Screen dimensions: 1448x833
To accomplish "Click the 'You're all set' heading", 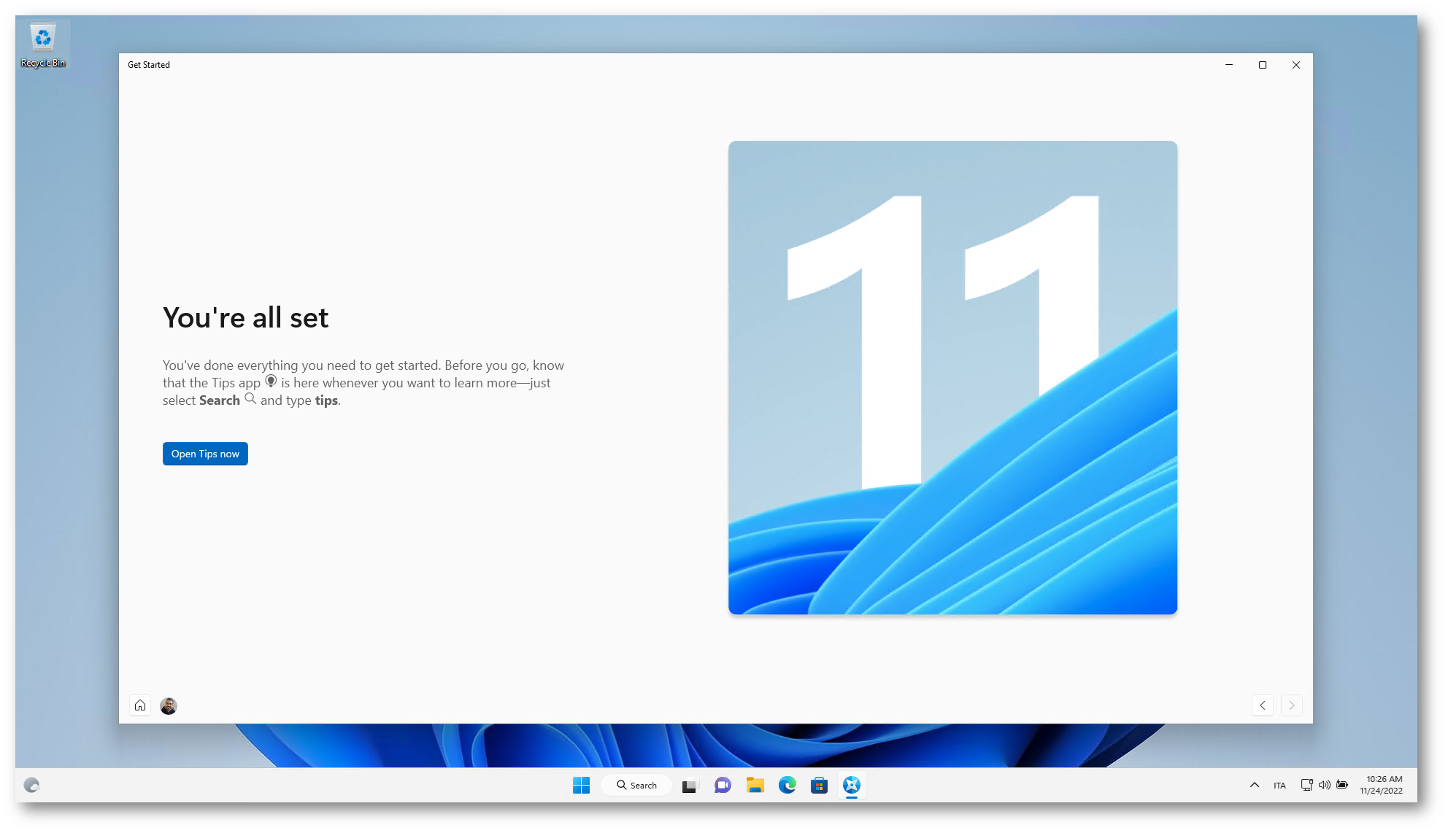I will click(x=246, y=317).
